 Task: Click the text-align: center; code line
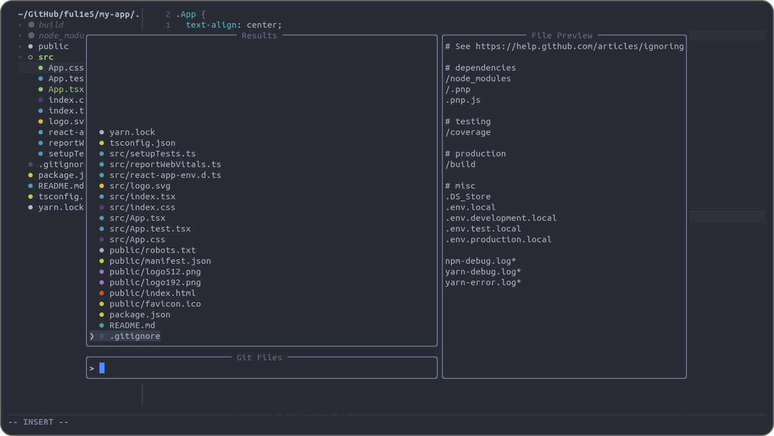234,25
